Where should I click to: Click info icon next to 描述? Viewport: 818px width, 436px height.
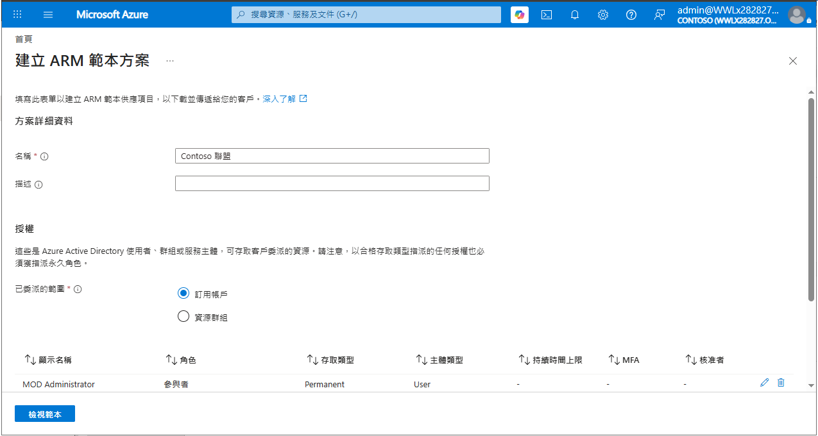[38, 185]
